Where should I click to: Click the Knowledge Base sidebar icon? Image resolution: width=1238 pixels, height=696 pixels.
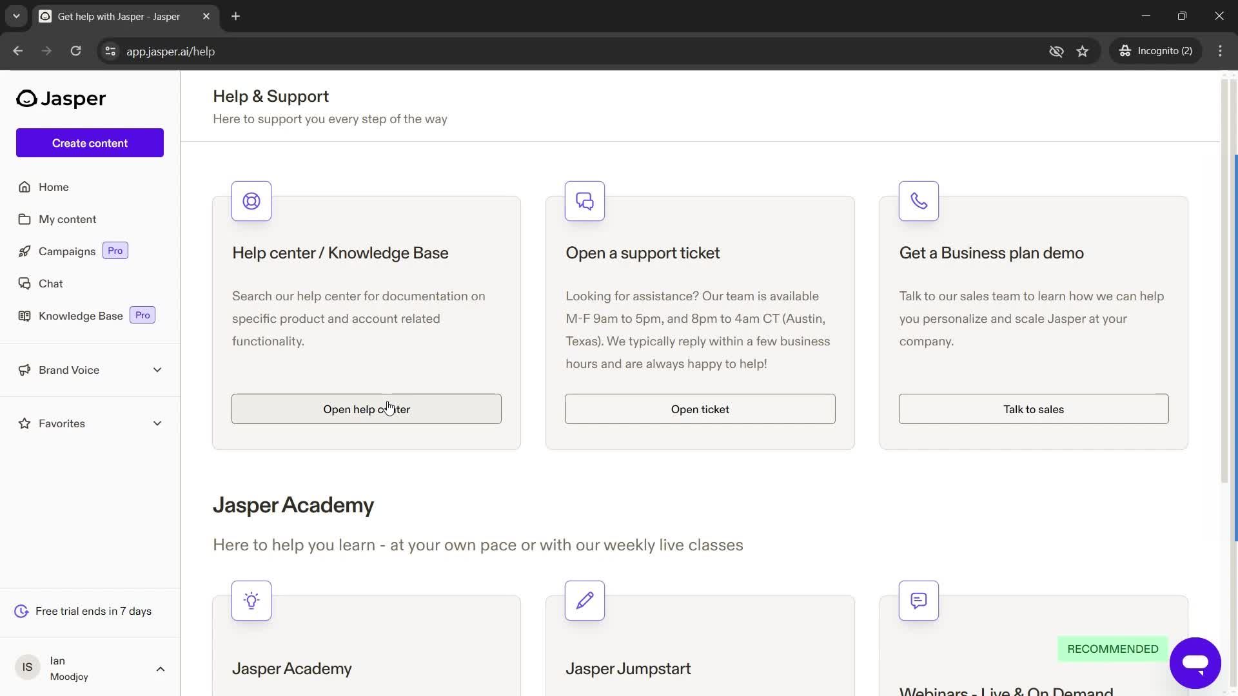click(x=24, y=315)
